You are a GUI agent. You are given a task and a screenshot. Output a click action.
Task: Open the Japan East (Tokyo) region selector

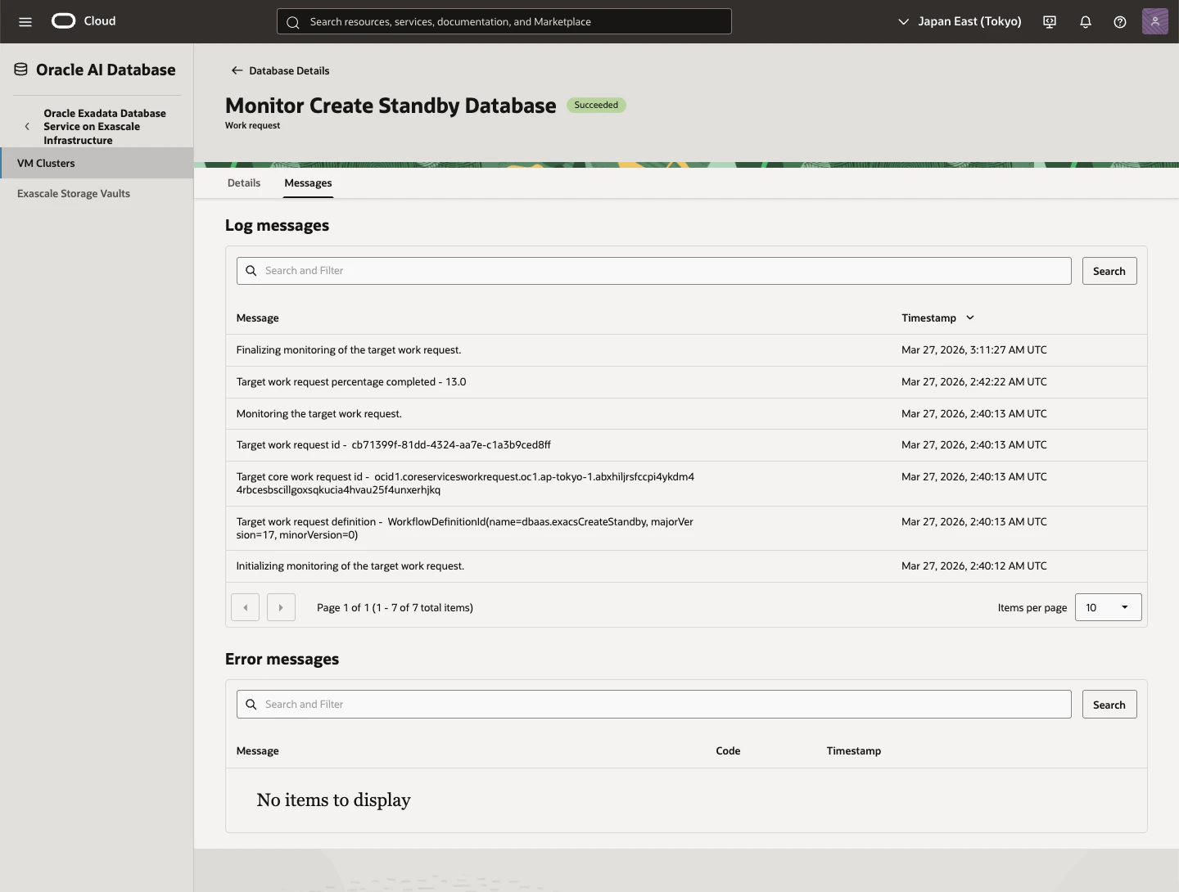960,21
